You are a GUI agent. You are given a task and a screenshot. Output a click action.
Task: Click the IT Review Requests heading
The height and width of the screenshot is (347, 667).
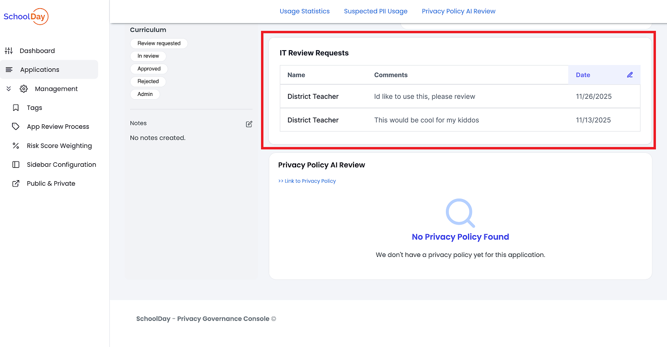point(314,53)
